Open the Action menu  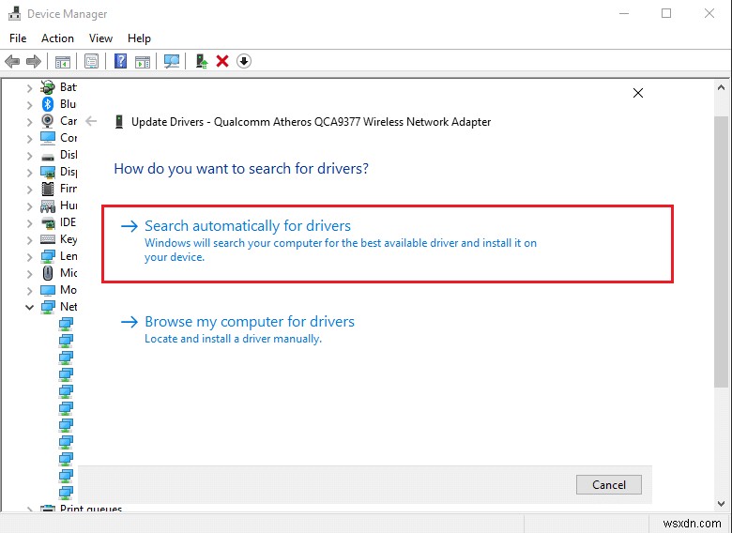point(57,38)
